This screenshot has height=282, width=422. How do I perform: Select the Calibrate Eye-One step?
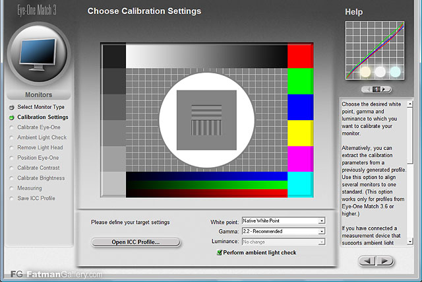tap(38, 127)
